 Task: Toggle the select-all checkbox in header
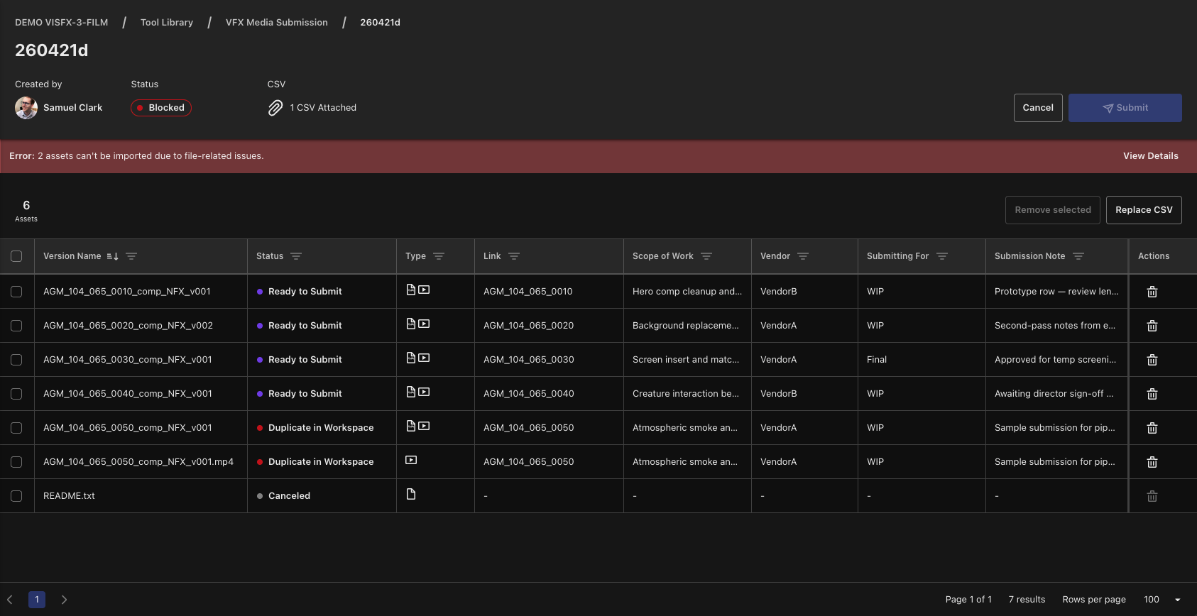[16, 256]
